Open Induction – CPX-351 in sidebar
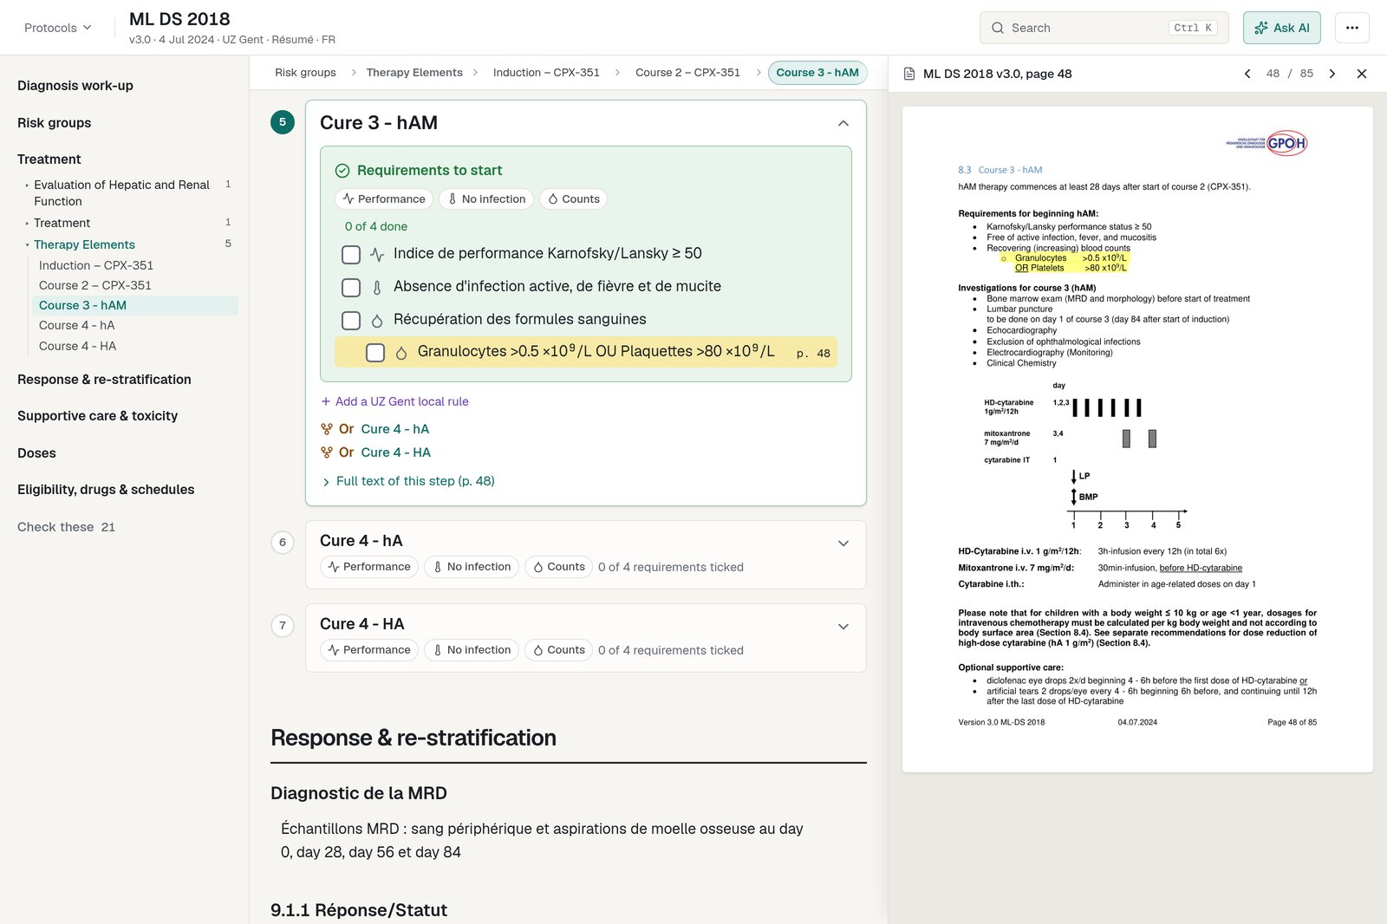1387x924 pixels. tap(95, 265)
